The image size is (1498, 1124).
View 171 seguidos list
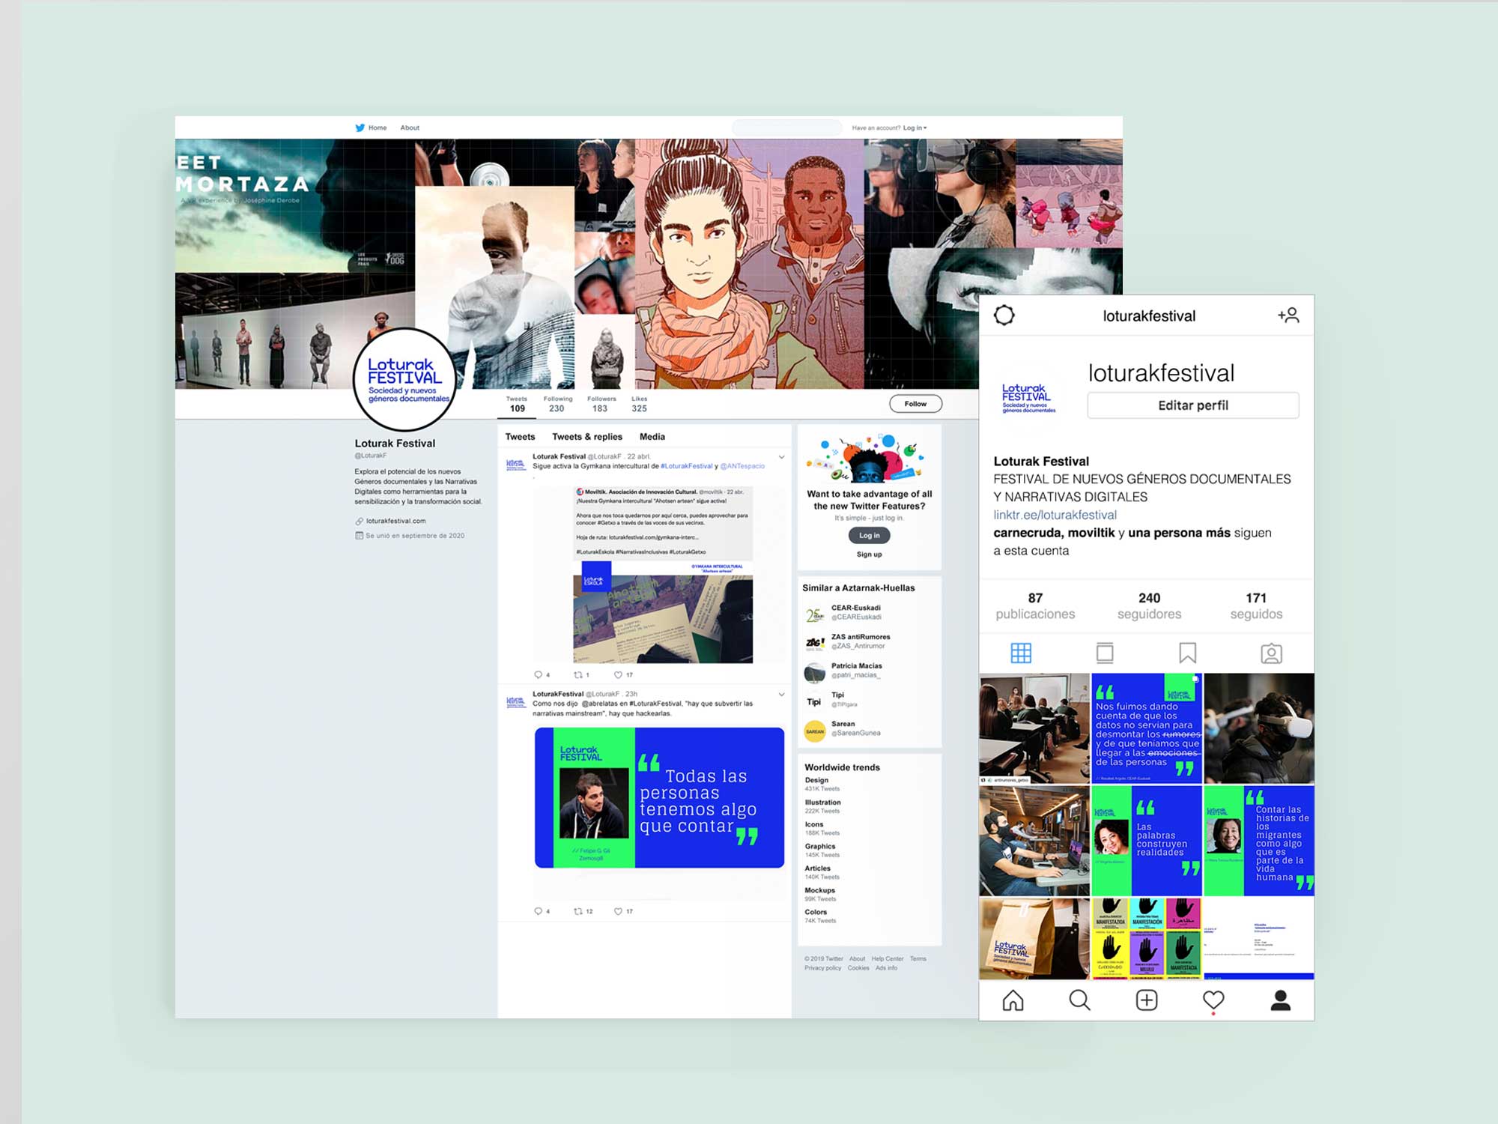[1256, 606]
